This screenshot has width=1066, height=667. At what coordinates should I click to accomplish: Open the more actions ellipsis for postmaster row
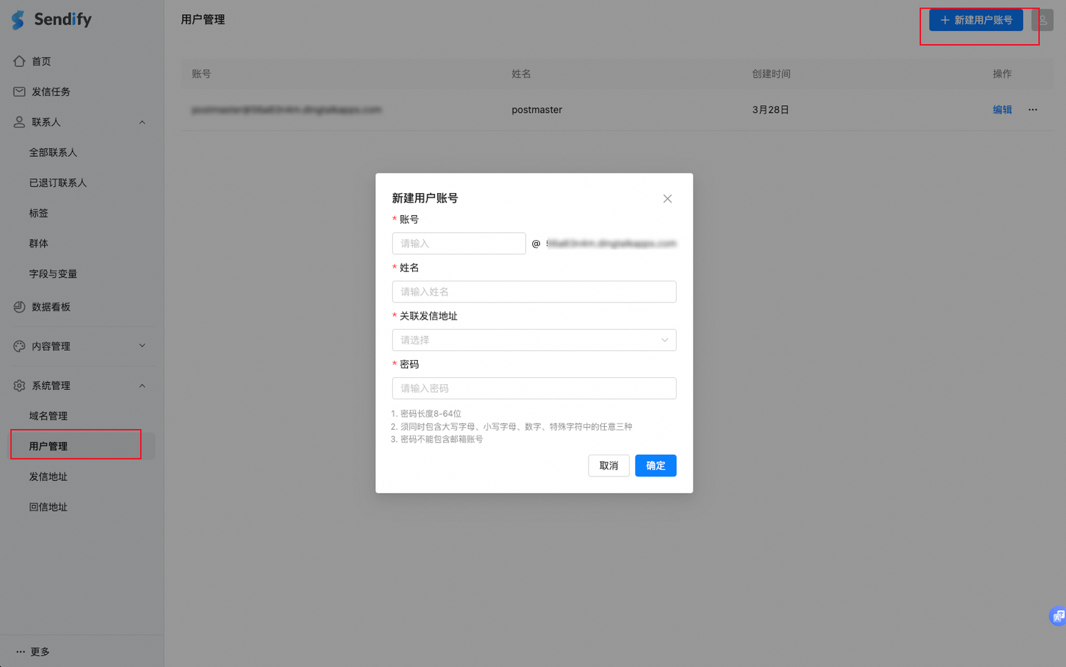pyautogui.click(x=1033, y=109)
